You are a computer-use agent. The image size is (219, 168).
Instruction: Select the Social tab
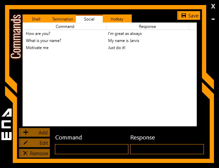click(89, 19)
